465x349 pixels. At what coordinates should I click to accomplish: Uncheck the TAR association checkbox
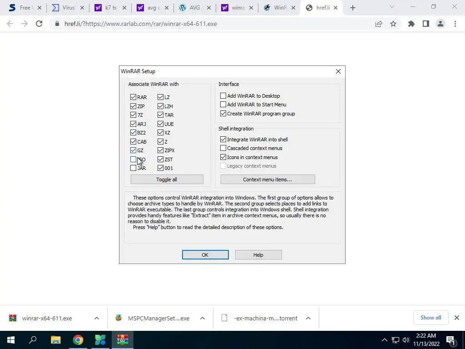click(x=160, y=115)
